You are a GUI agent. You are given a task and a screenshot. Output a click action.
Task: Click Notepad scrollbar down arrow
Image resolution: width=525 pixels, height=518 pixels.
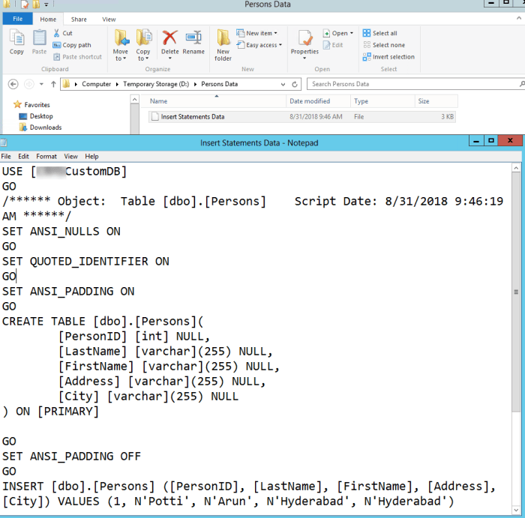click(516, 511)
